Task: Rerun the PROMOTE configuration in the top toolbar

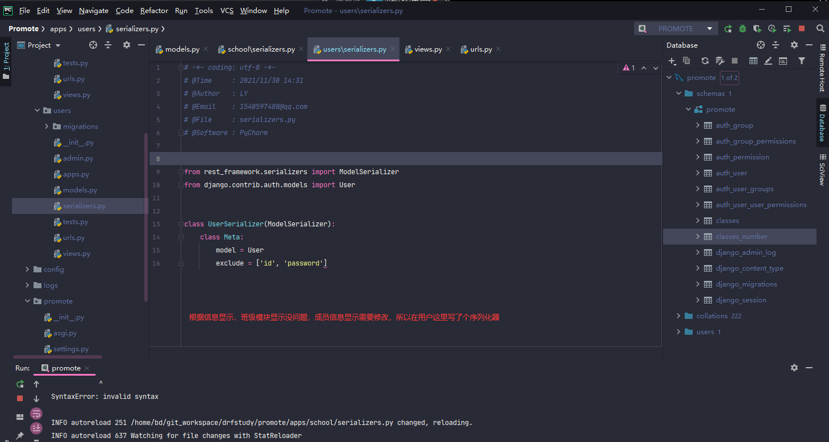Action: pos(728,28)
